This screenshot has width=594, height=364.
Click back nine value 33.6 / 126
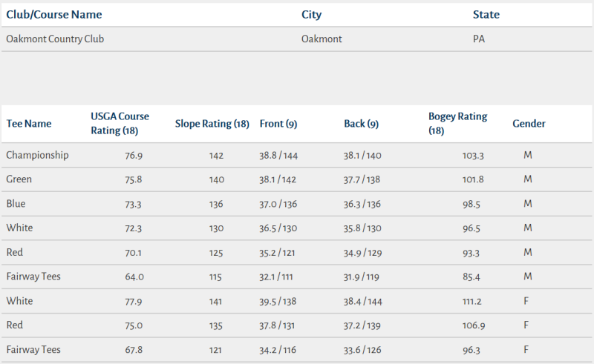[362, 350]
